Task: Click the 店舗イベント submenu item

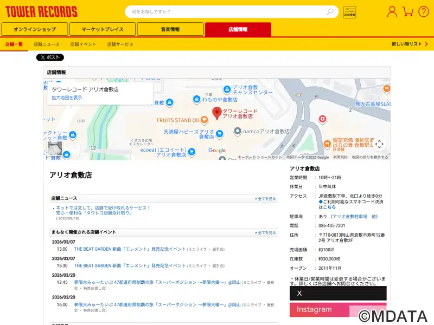Action: 83,44
